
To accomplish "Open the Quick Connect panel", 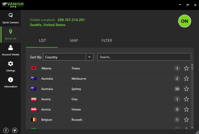I will 10,18.
